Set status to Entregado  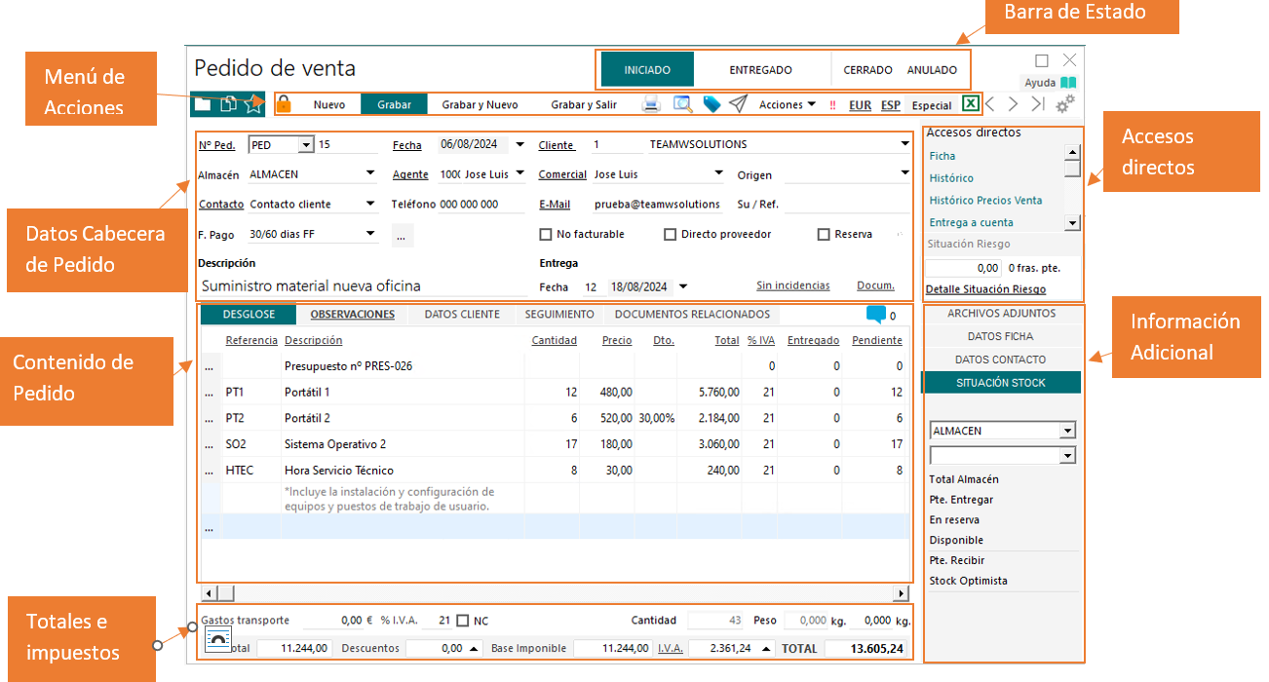(x=761, y=70)
